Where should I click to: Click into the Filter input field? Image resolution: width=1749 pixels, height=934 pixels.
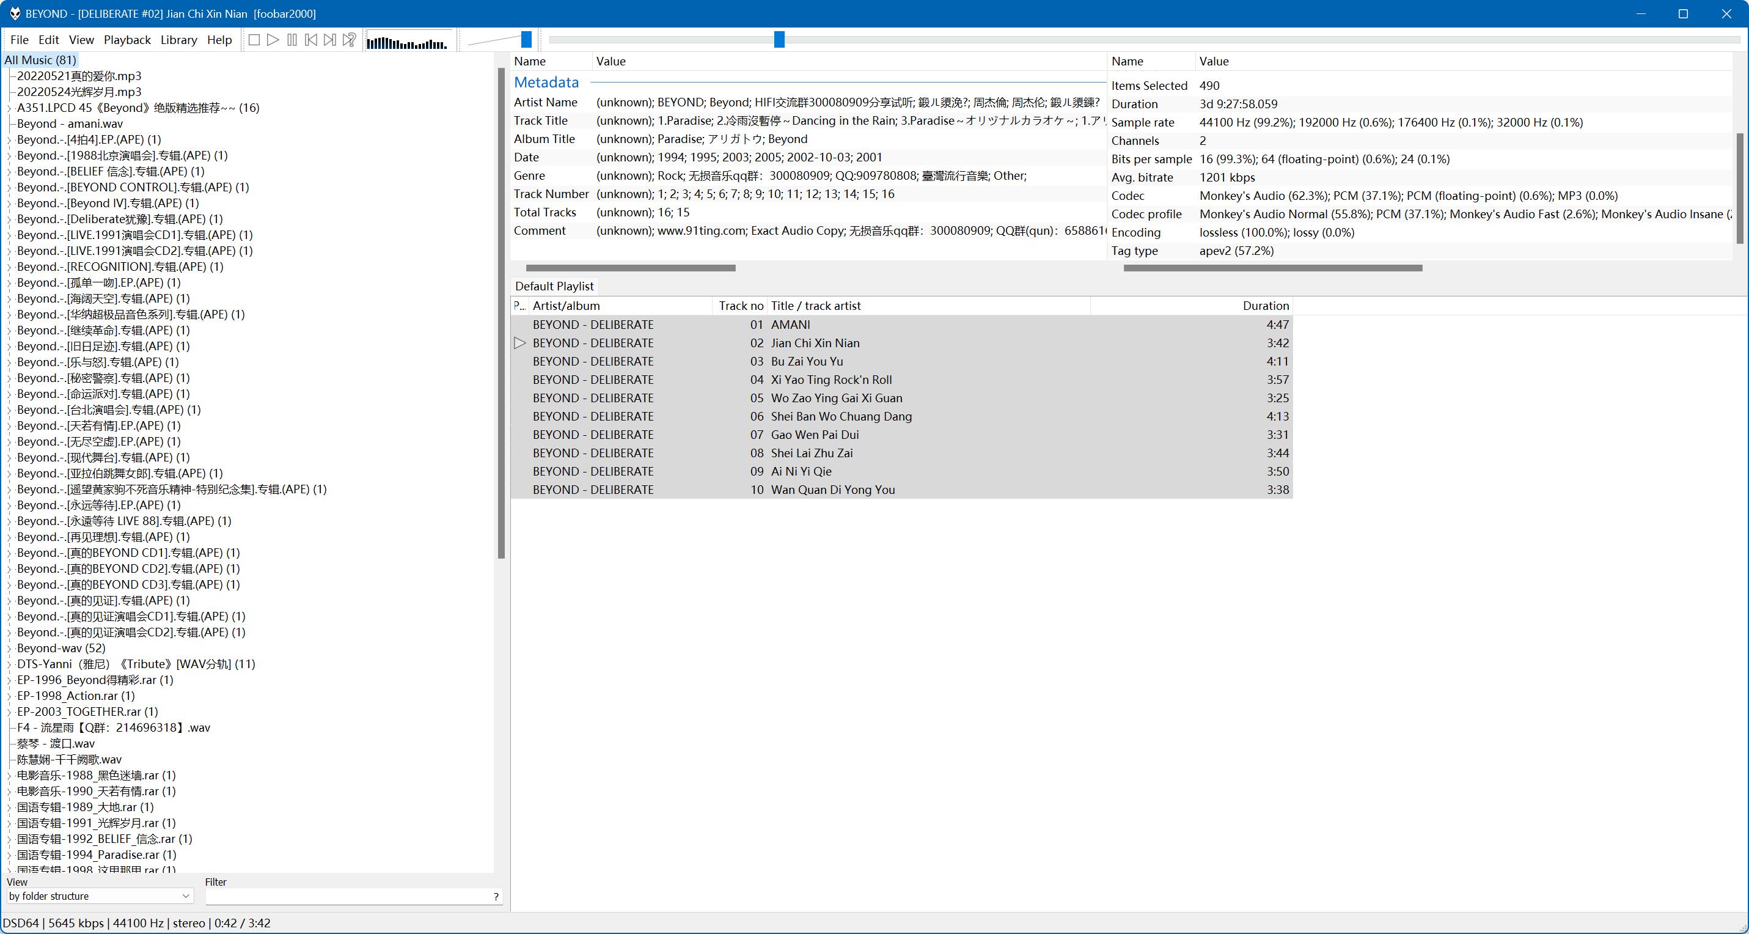pyautogui.click(x=348, y=897)
